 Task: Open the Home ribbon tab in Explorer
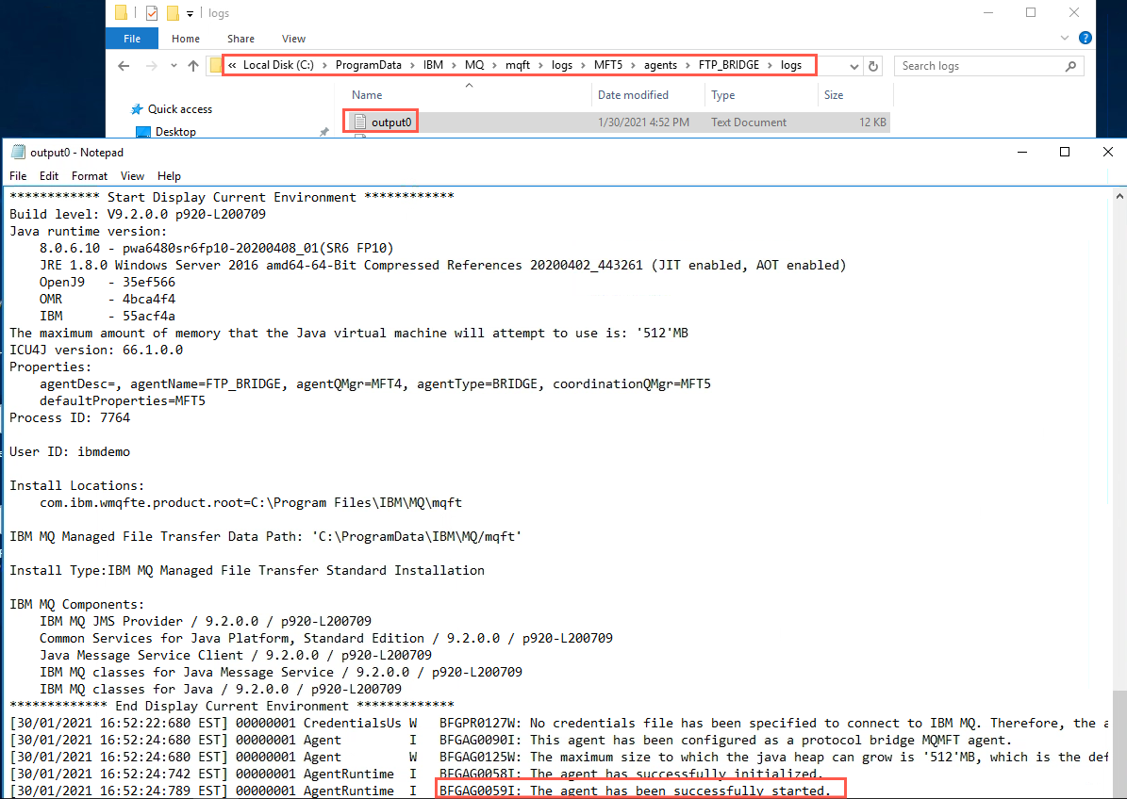tap(186, 39)
